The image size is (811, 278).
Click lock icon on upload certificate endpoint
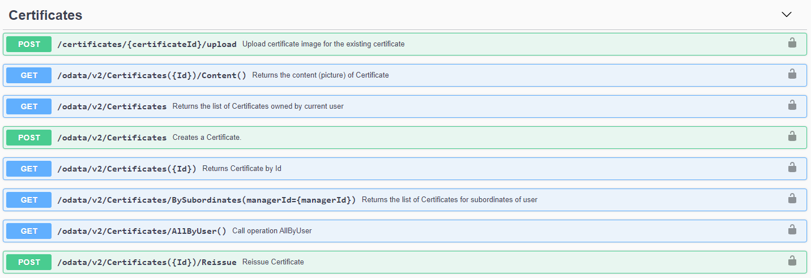pos(792,42)
